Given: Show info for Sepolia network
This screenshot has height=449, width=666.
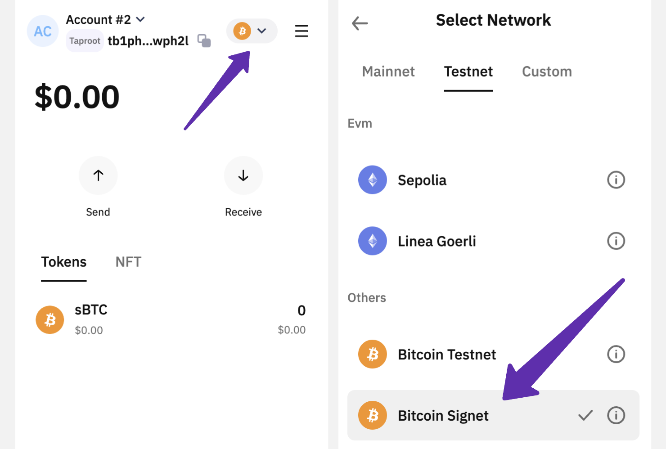Looking at the screenshot, I should [x=616, y=180].
